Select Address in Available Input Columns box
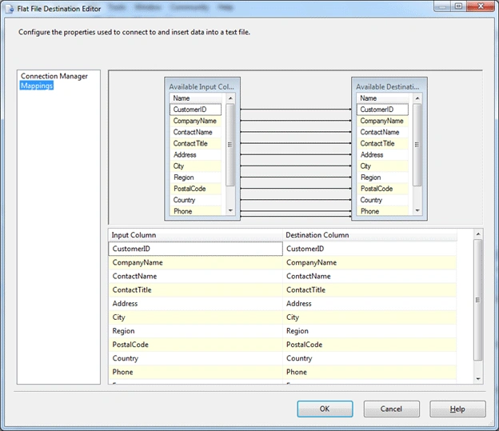This screenshot has width=499, height=431. tap(195, 154)
